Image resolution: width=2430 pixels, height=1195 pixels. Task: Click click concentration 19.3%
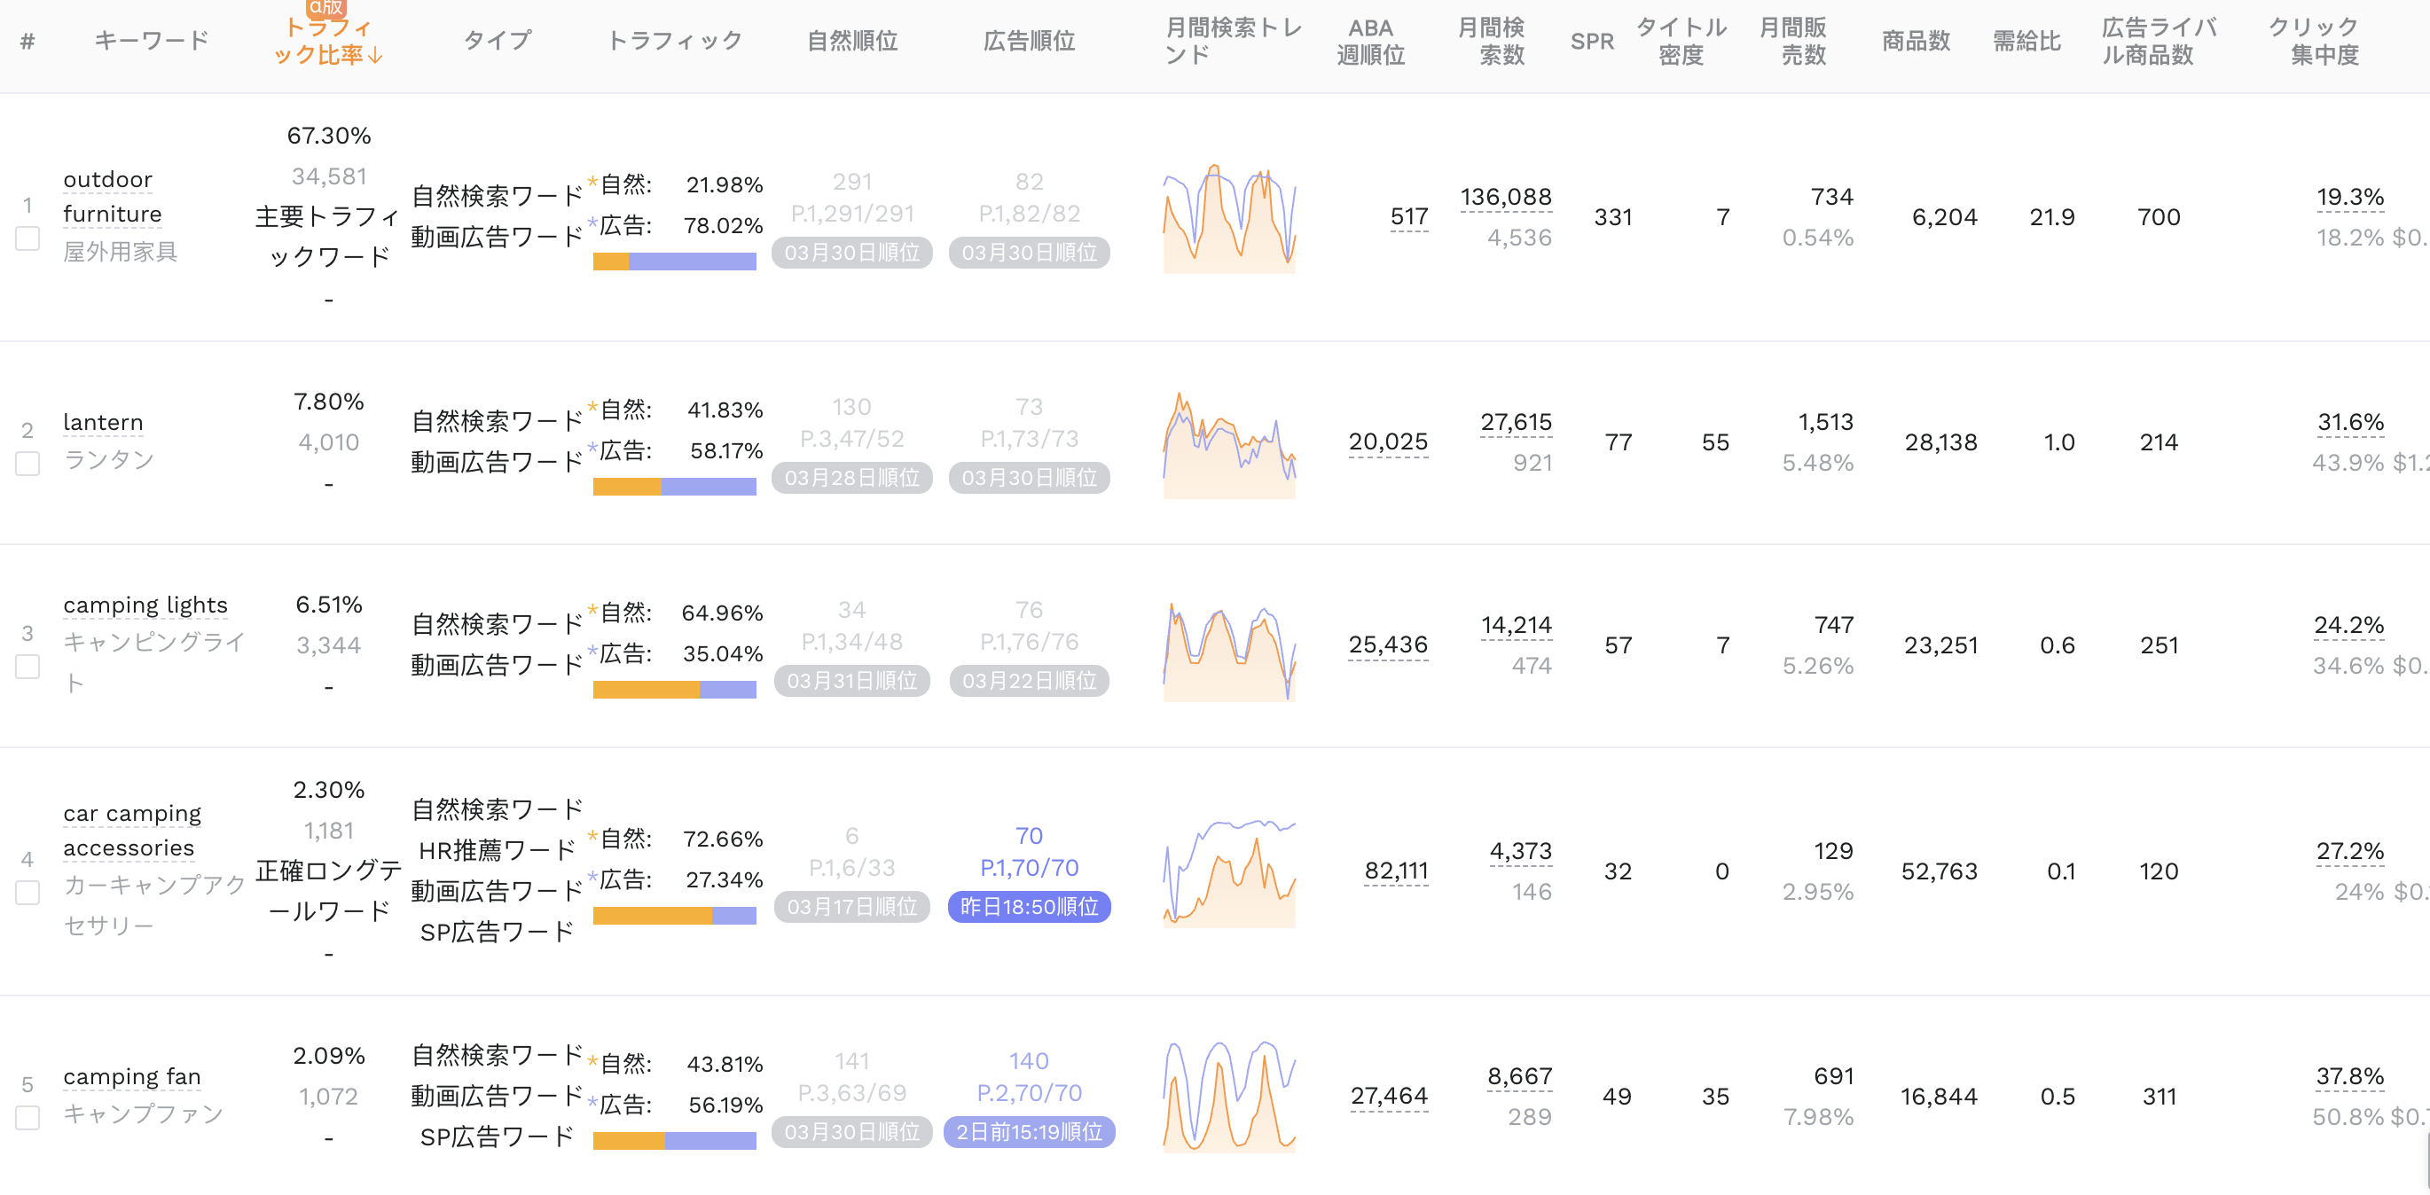(x=2351, y=197)
